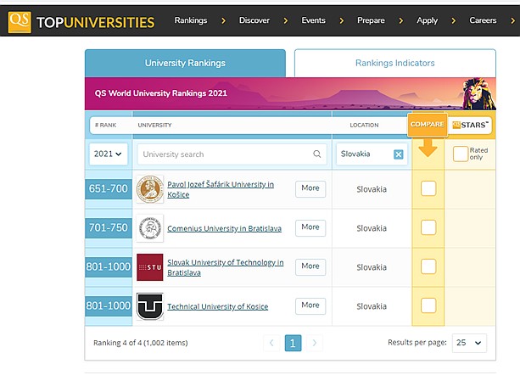Viewport: 520px width, 392px height.
Task: Open Comenius University logo thumbnail
Action: click(x=150, y=228)
